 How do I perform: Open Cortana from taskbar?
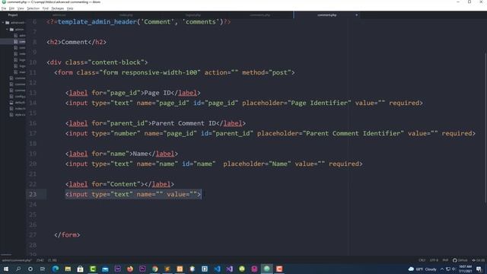[x=30, y=269]
